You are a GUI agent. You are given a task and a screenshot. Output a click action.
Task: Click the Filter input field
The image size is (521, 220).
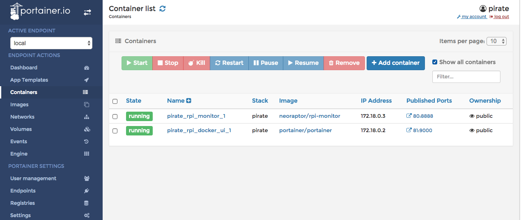[x=466, y=77]
